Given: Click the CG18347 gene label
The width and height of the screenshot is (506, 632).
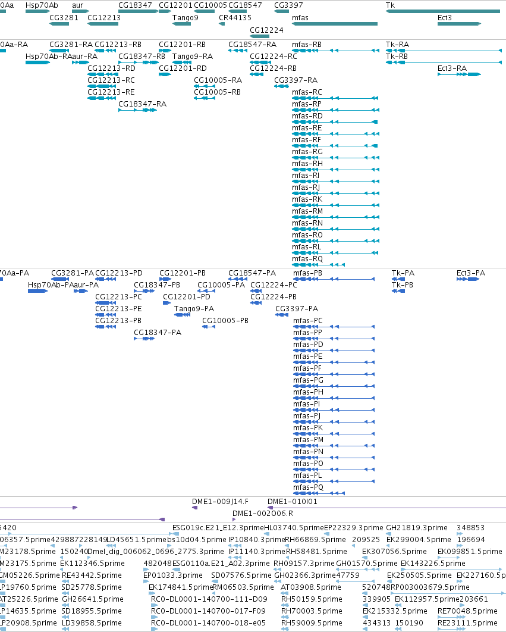Looking at the screenshot, I should 135,5.
